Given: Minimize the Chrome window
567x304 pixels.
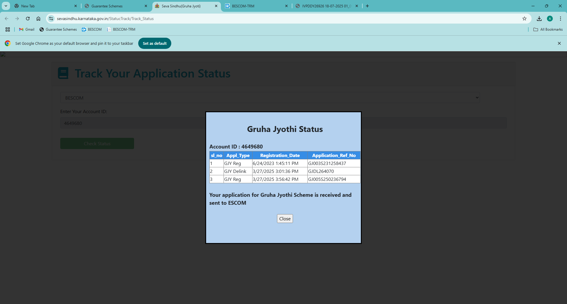Looking at the screenshot, I should (533, 6).
